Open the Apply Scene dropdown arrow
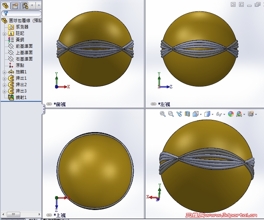The image size is (264, 220). (x=244, y=114)
